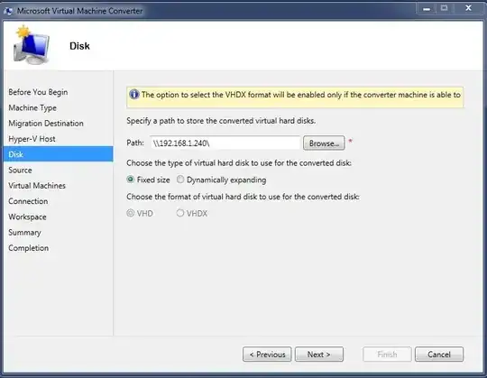Click the 'Specify a path to store' instruction text

click(x=221, y=121)
